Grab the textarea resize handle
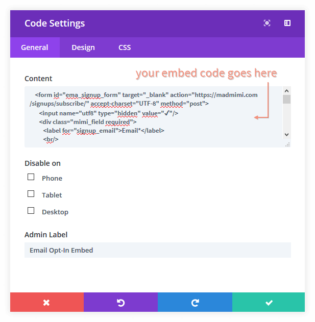 click(x=287, y=144)
